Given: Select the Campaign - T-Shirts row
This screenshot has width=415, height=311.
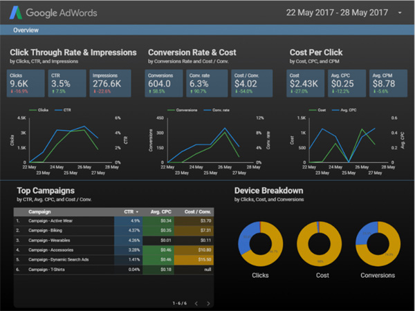Looking at the screenshot, I should tap(113, 270).
